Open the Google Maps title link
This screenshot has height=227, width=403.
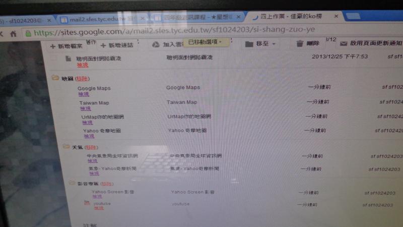(94, 88)
